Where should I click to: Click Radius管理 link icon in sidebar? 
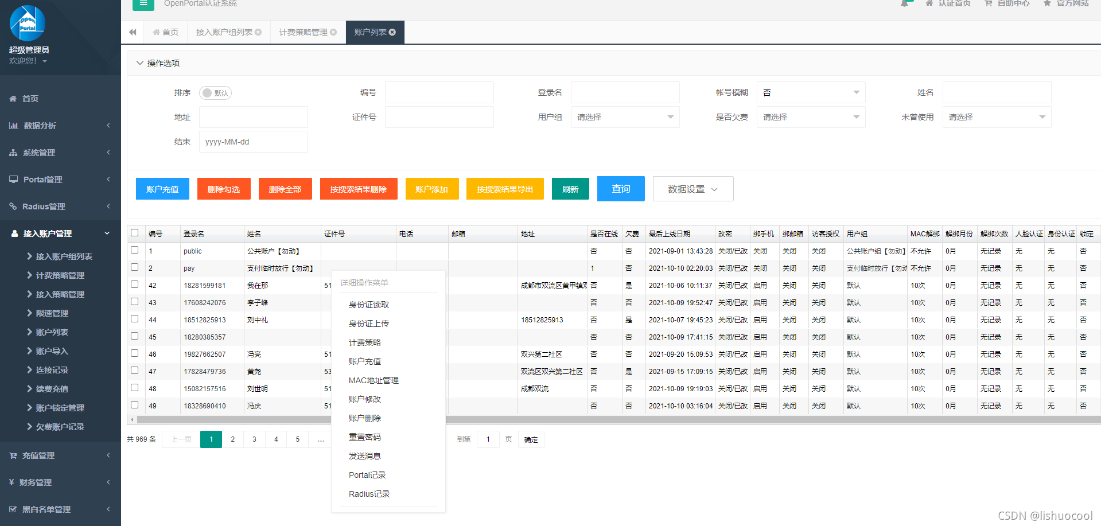(x=13, y=206)
